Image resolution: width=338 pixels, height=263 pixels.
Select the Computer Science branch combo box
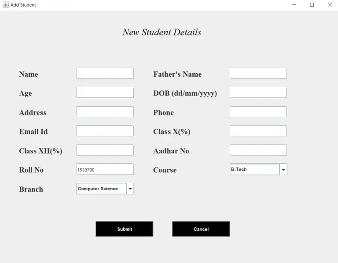click(101, 189)
